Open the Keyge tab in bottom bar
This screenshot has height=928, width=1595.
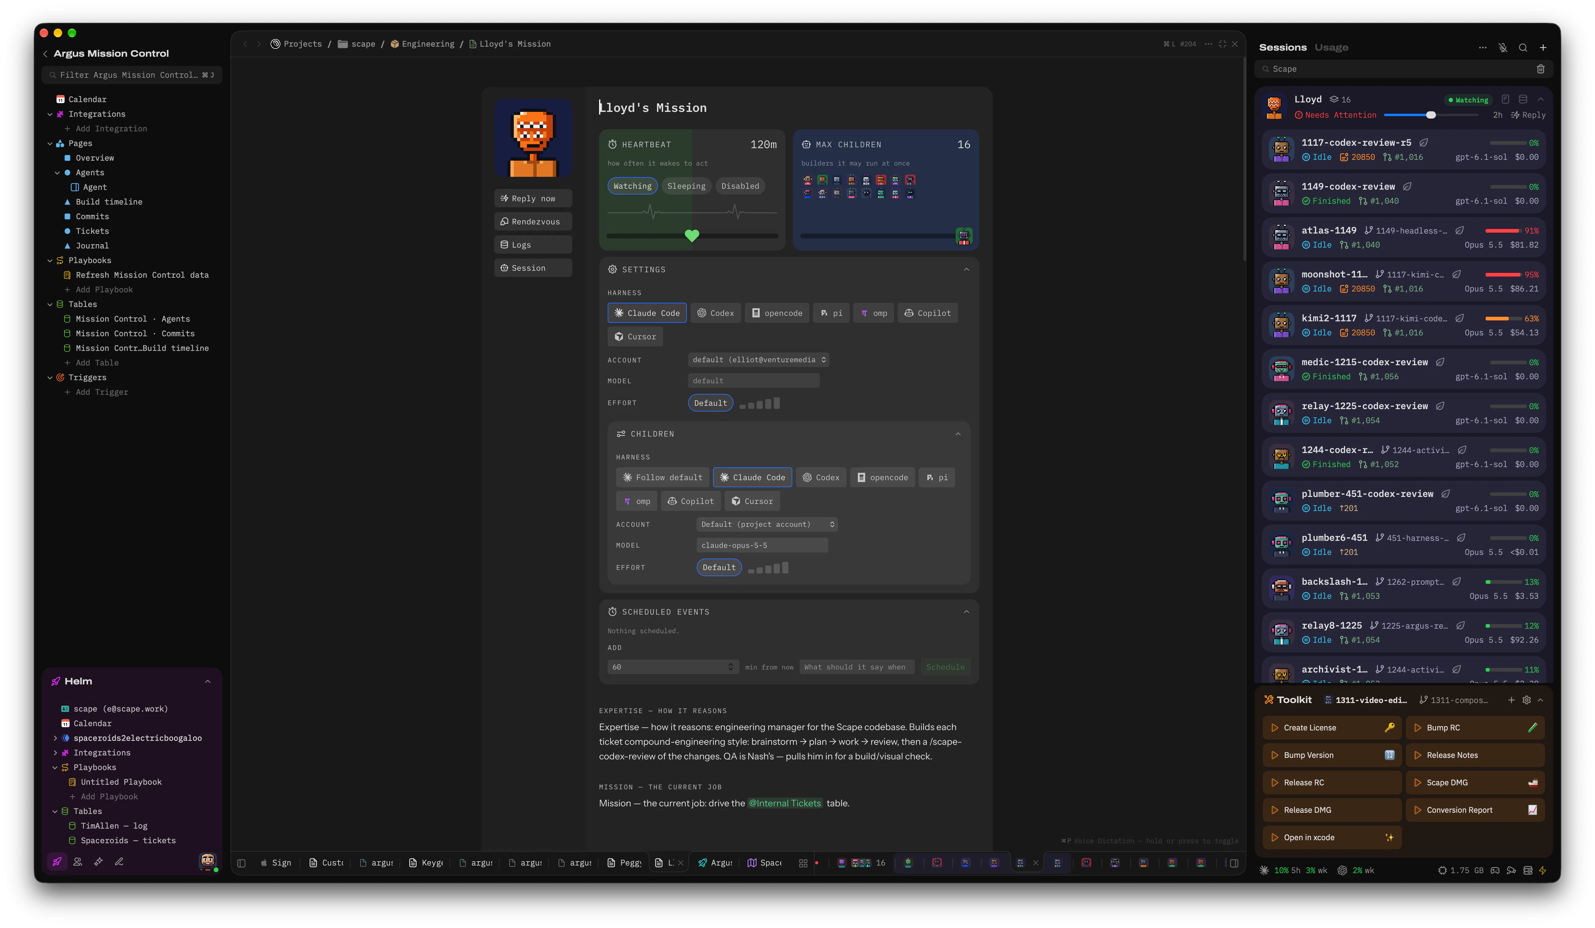tap(426, 863)
